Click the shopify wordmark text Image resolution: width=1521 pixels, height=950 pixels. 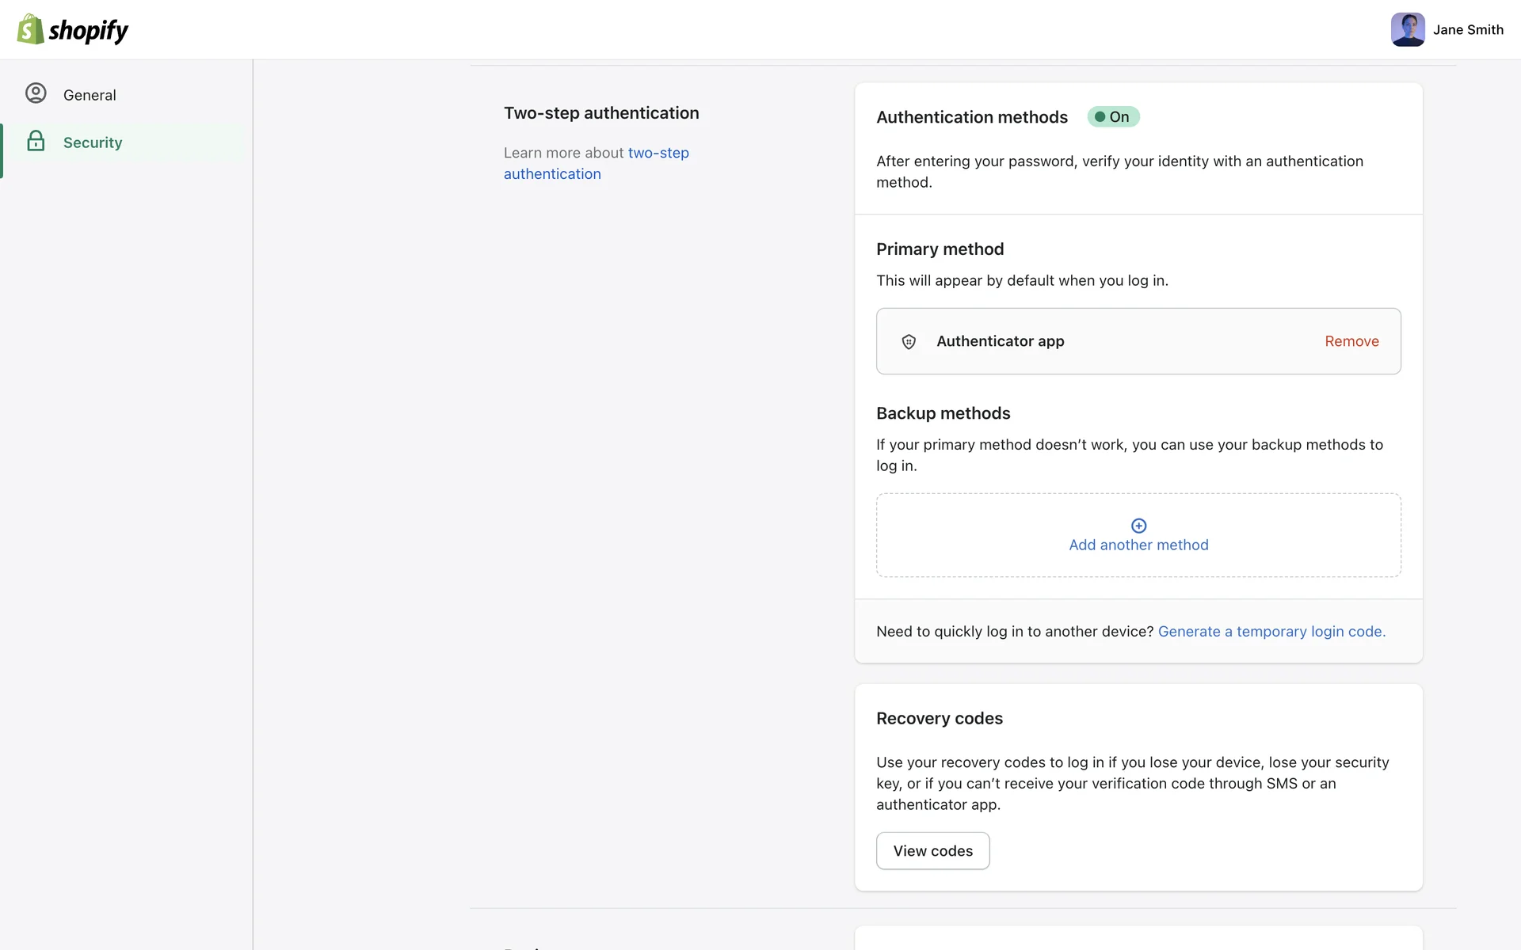pyautogui.click(x=88, y=30)
